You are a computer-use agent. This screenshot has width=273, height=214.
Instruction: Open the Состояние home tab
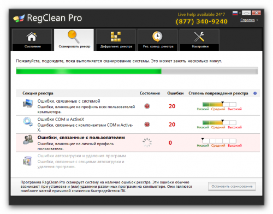(32, 40)
